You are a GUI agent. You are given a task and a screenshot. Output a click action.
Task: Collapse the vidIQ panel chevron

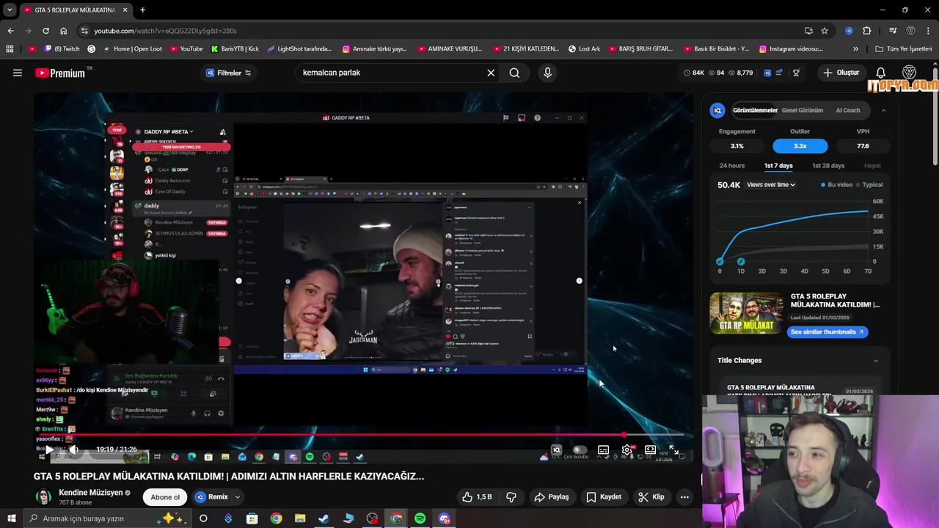883,110
